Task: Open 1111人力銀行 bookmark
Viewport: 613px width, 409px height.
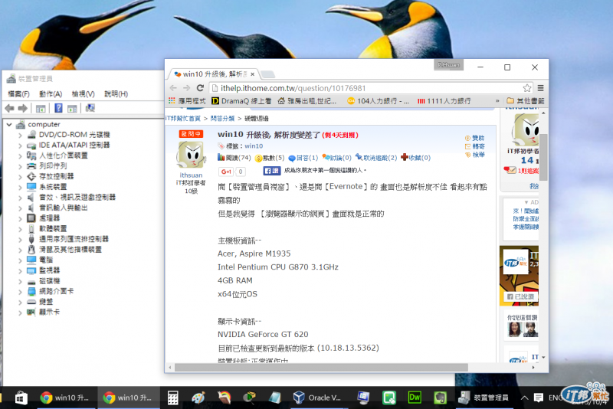Action: coord(444,101)
